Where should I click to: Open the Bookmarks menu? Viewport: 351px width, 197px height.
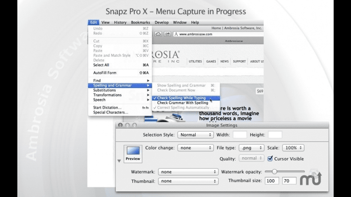(x=140, y=22)
